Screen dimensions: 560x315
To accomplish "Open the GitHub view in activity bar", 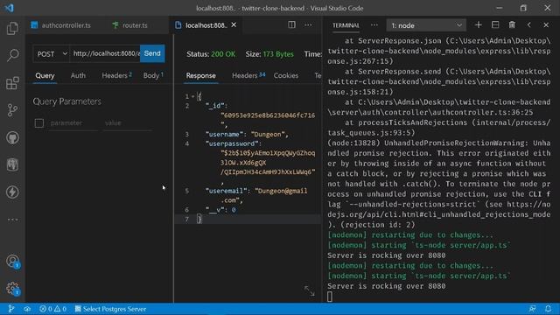I will pos(12,137).
